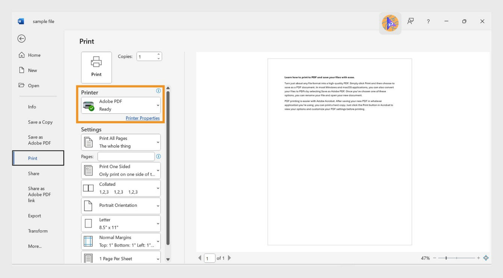
Task: Click the Help question mark icon
Action: click(x=428, y=21)
